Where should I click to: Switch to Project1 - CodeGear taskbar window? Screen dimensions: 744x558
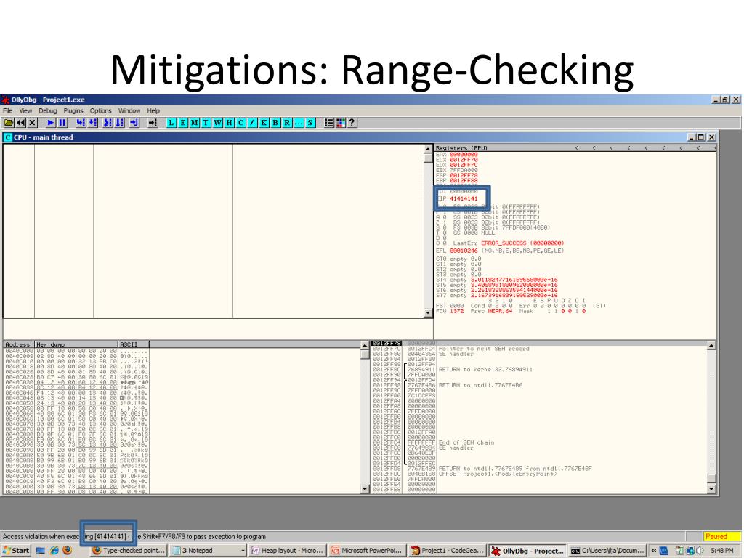coord(448,551)
